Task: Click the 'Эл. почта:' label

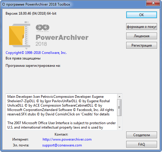Action: (x=21, y=145)
